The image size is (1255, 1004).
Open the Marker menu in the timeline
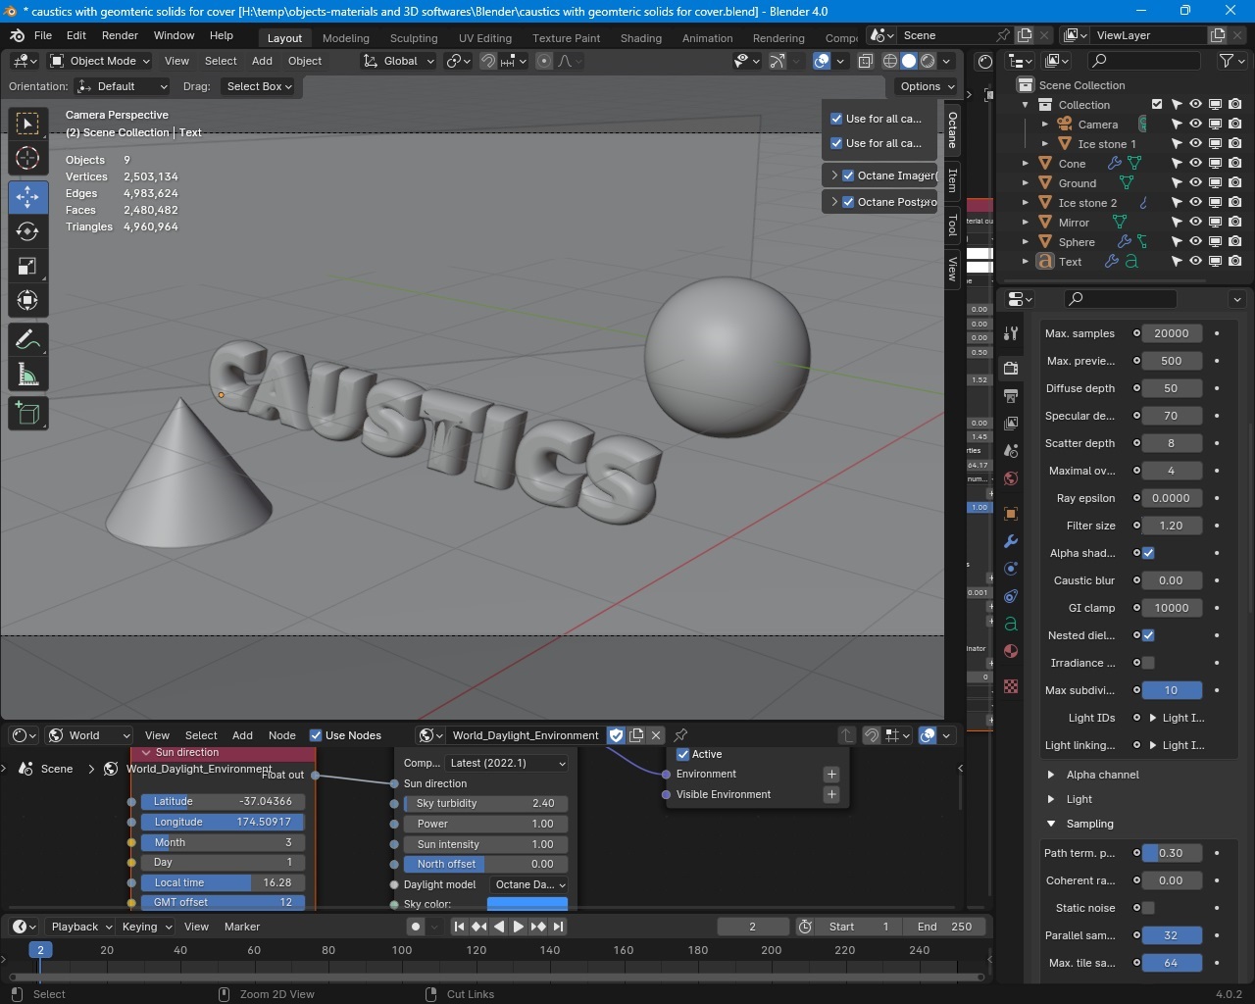click(242, 927)
